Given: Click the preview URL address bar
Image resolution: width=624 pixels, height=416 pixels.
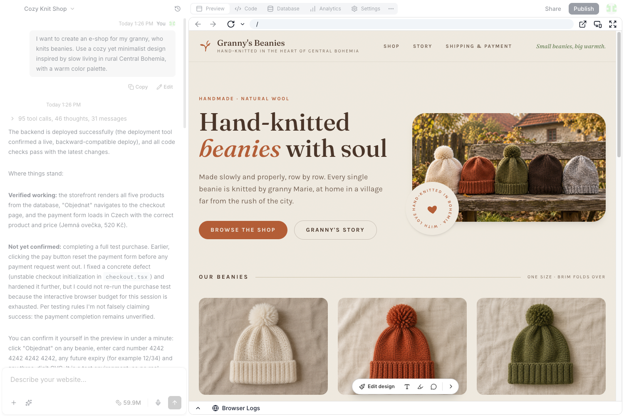Looking at the screenshot, I should pos(411,24).
